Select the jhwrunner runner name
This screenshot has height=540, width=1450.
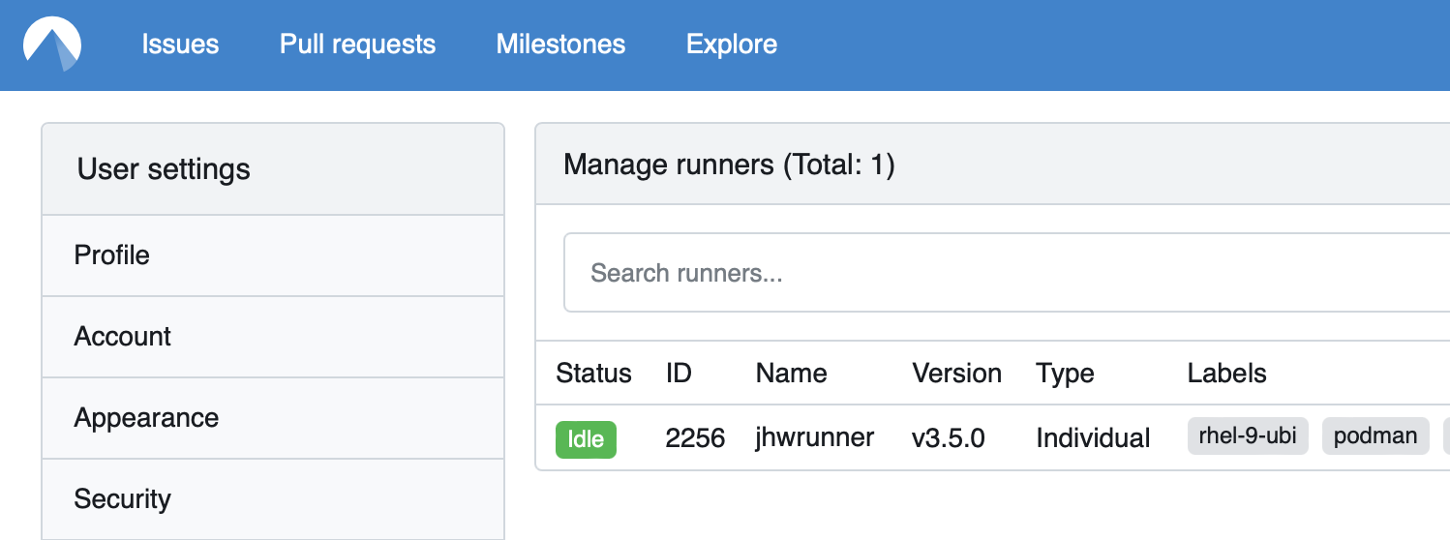(814, 437)
